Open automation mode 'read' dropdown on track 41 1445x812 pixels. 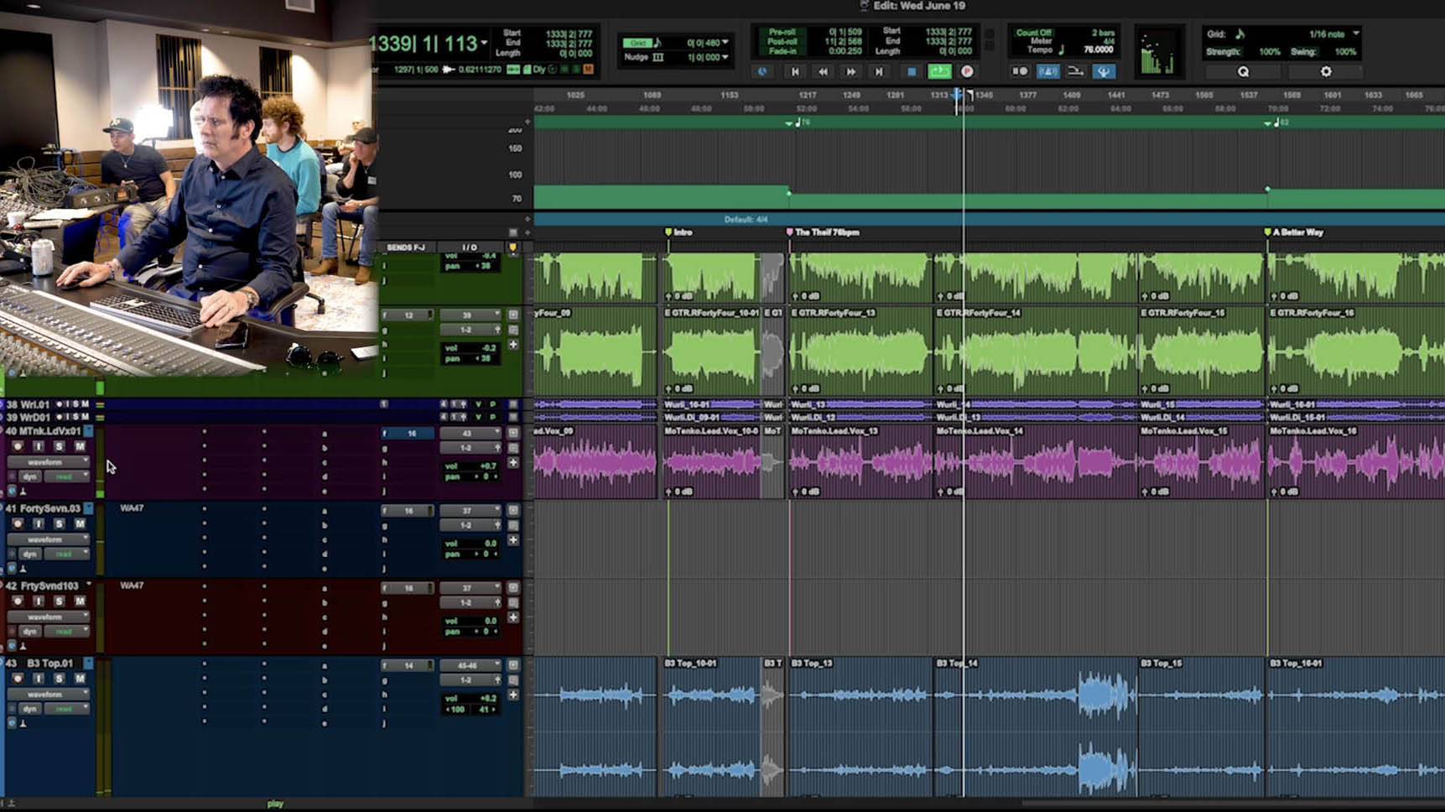(67, 554)
